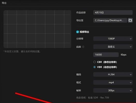Open the 格式 dropdown showing mp4
This screenshot has width=136, height=103.
(x=113, y=82)
